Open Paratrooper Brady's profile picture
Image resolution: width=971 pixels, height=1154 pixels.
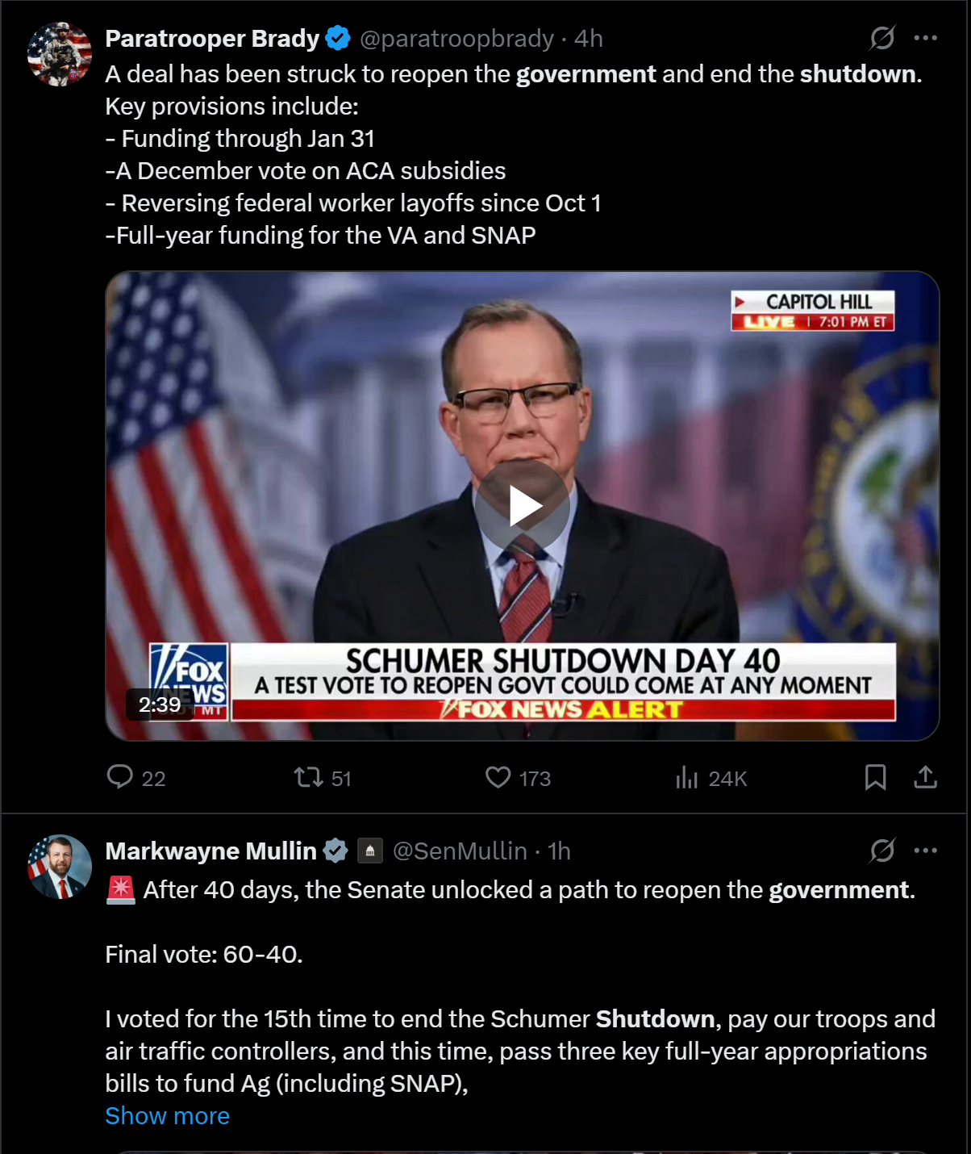point(60,54)
